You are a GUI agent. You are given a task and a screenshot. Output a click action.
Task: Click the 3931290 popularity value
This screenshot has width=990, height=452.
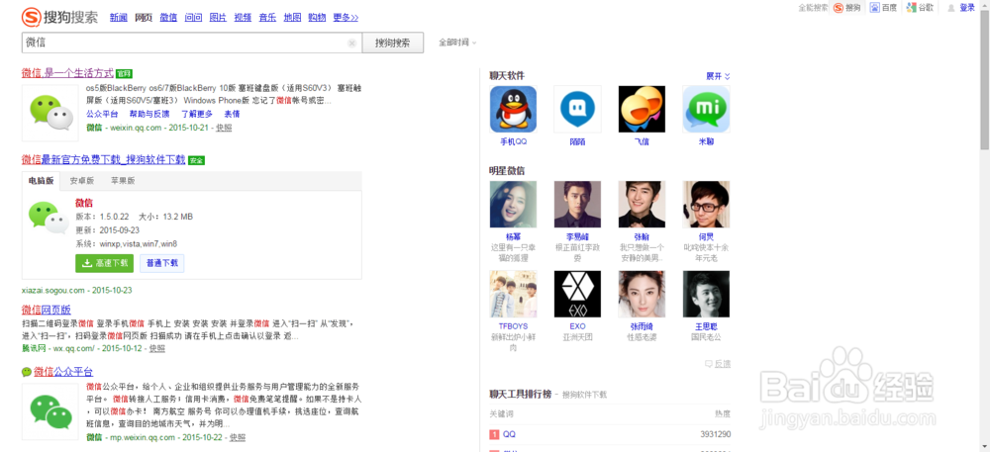pyautogui.click(x=716, y=434)
